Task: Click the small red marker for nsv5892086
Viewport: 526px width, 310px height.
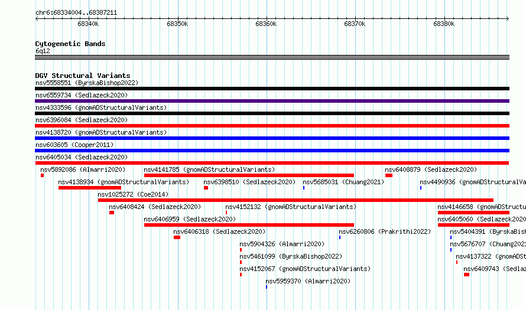Action: [x=43, y=175]
